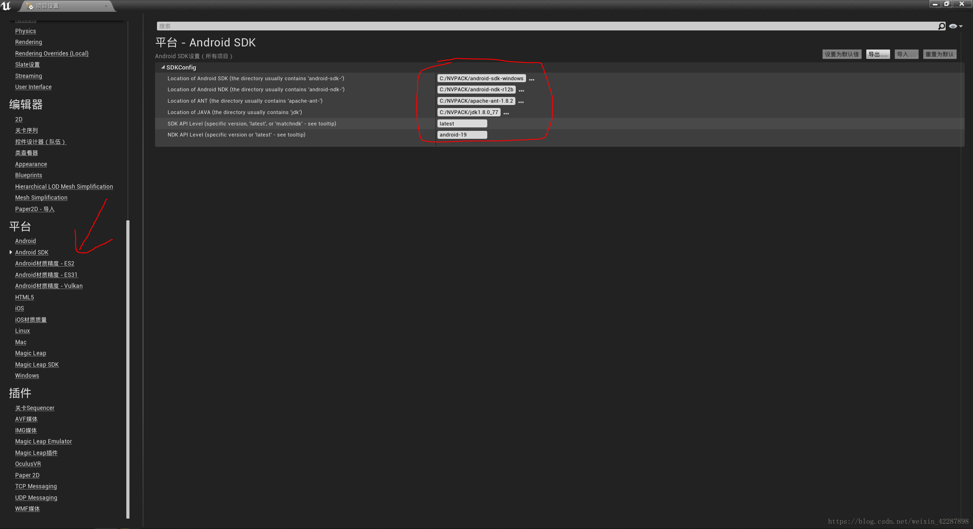Open iOS材质质量 settings
Screen dimensions: 973x529
31,319
